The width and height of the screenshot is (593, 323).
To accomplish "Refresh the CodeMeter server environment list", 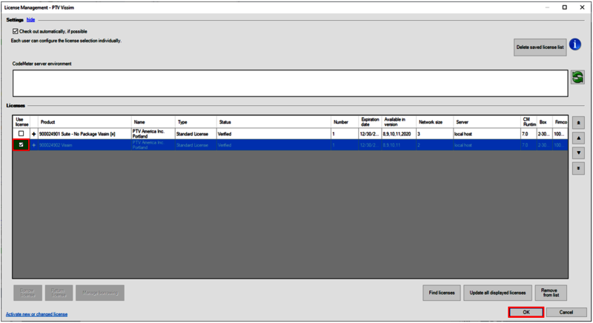I will [577, 77].
